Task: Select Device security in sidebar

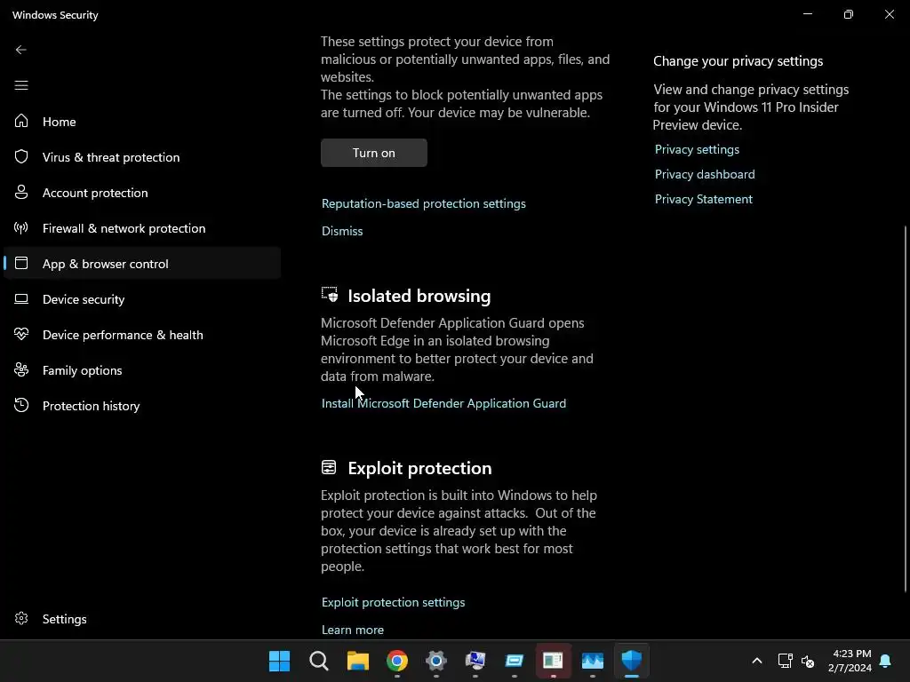Action: pos(84,299)
